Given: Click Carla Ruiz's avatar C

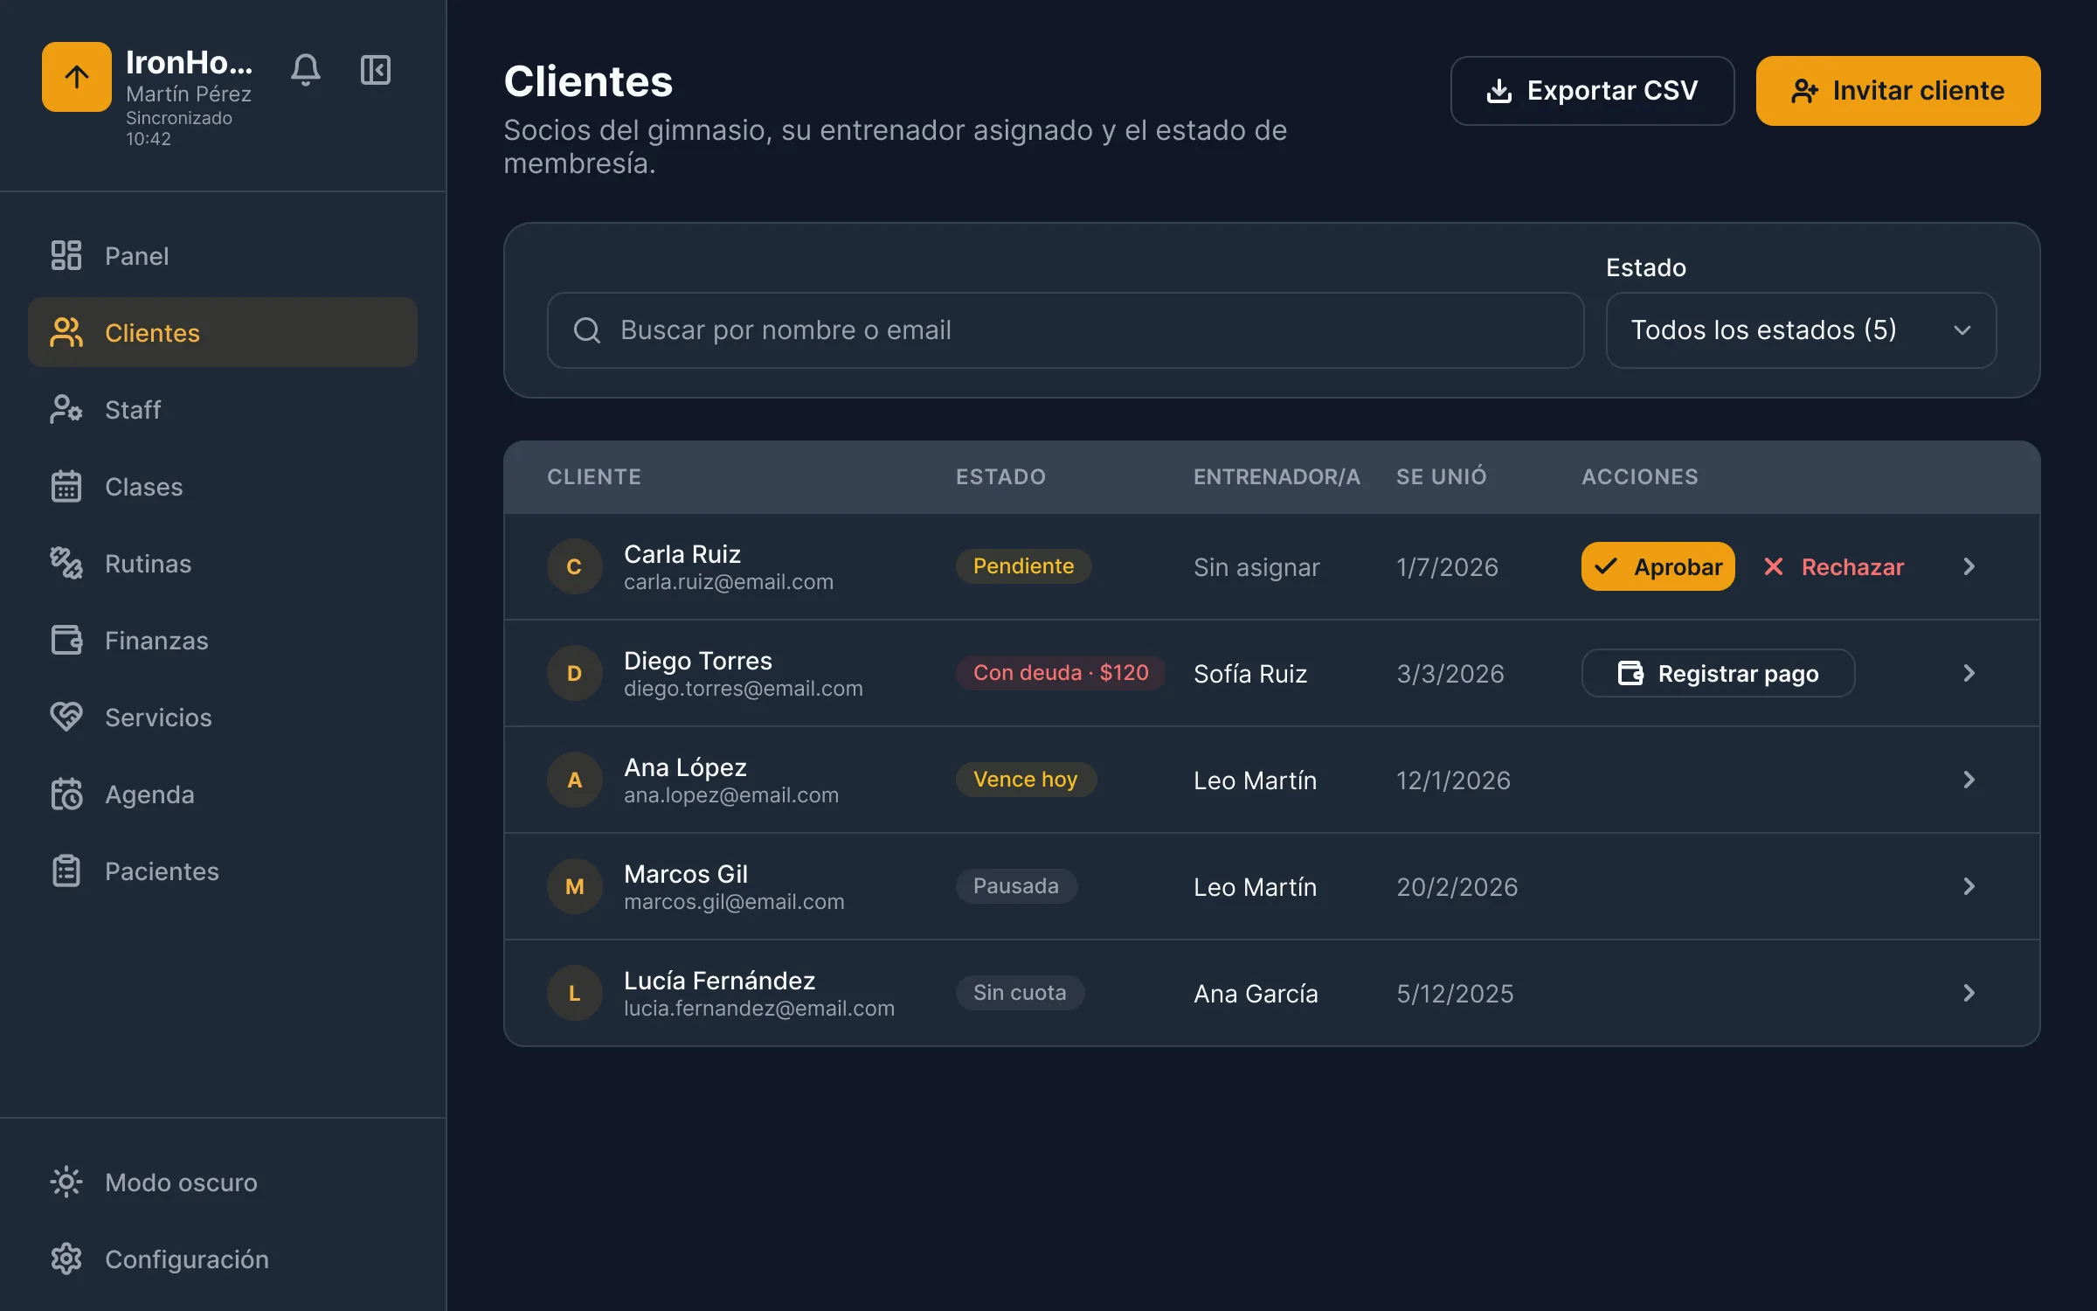Looking at the screenshot, I should pyautogui.click(x=574, y=566).
